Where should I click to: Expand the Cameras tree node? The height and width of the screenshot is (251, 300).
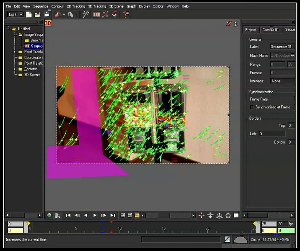point(15,69)
